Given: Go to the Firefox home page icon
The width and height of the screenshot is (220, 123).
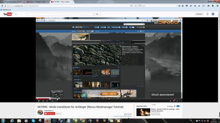Looking at the screenshot, I should click(x=195, y=6).
